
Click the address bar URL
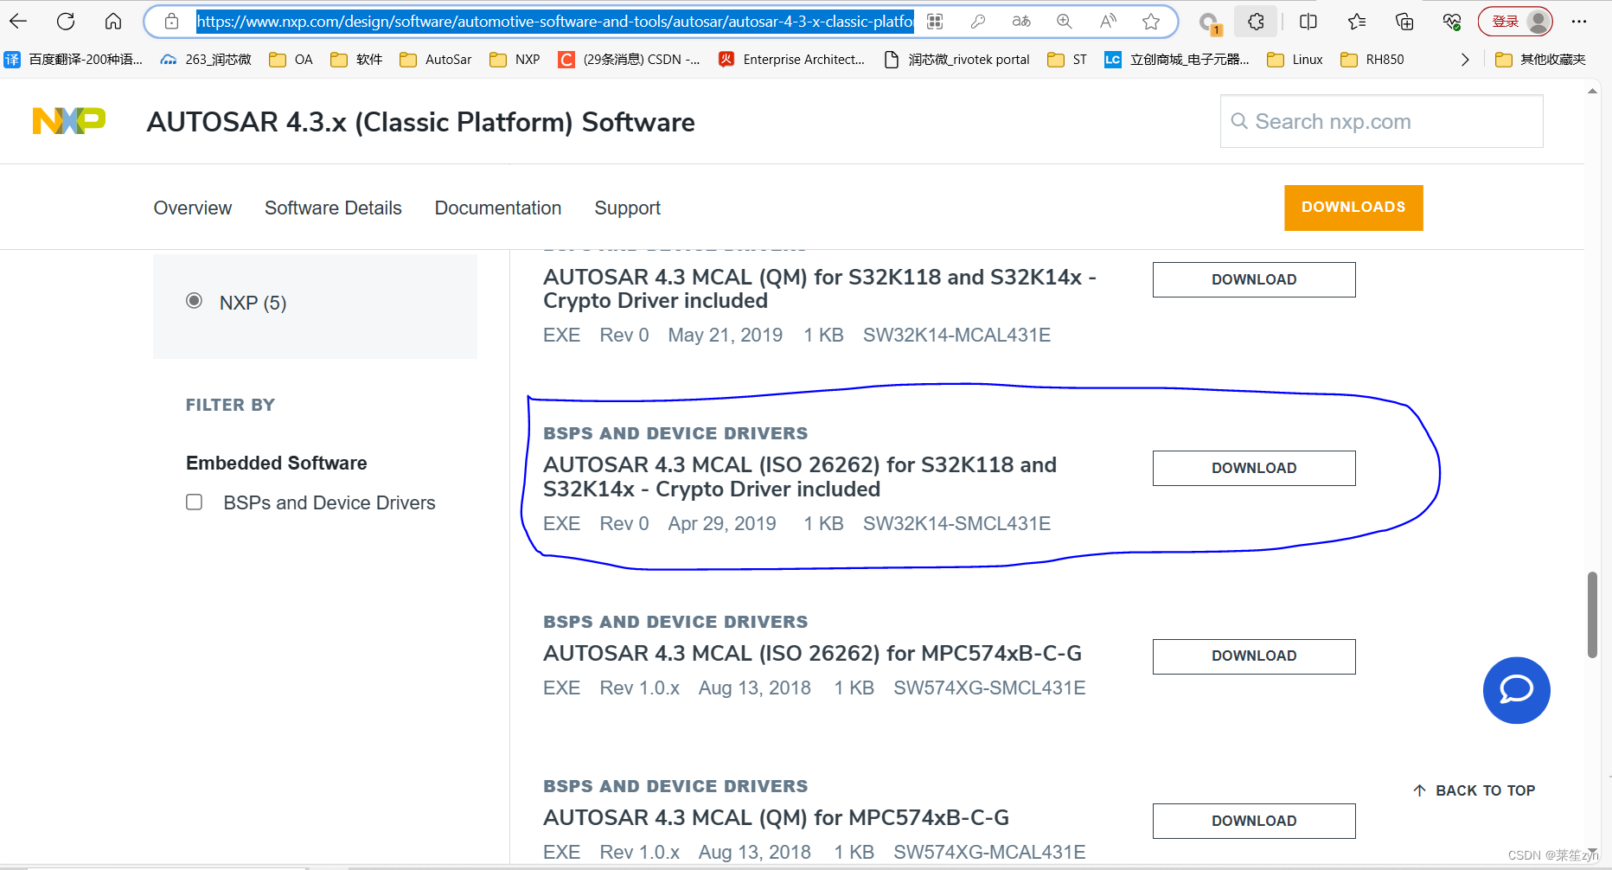[554, 22]
